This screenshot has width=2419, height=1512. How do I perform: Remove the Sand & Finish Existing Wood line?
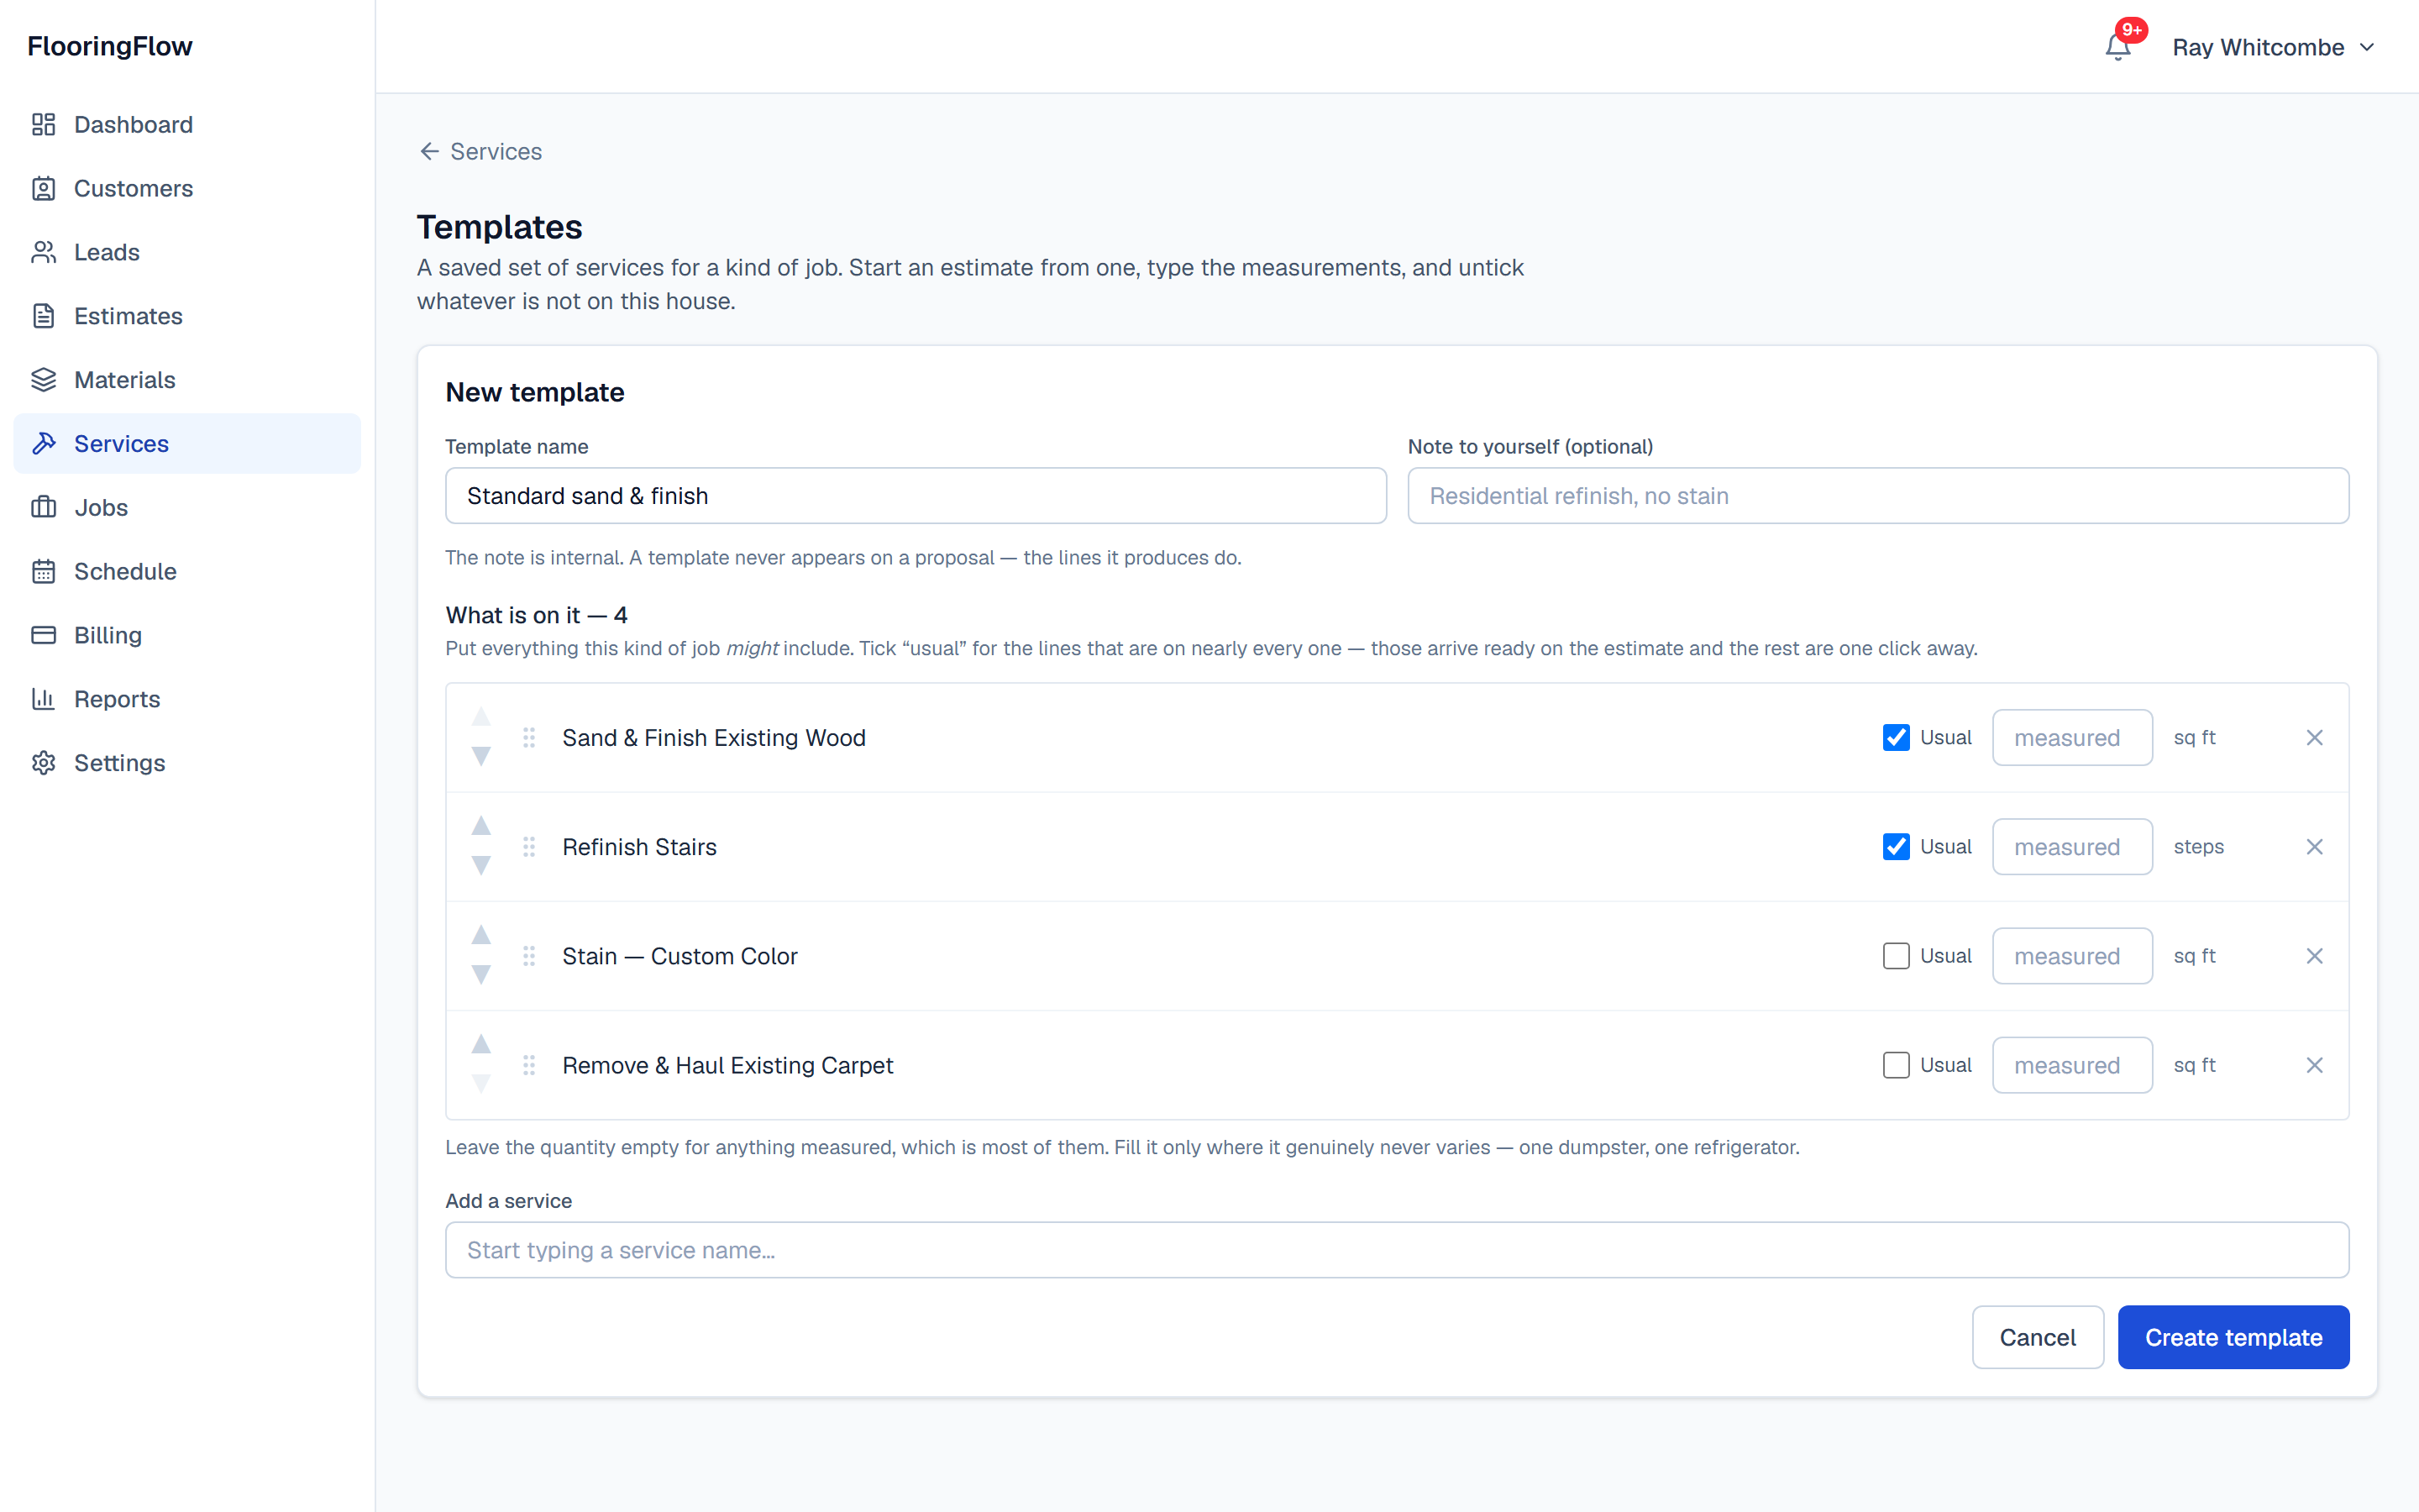coord(2314,737)
